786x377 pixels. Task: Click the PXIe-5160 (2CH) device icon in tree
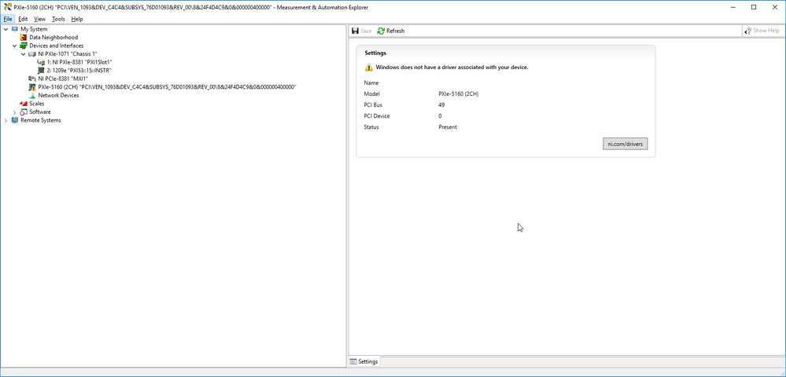click(x=32, y=87)
